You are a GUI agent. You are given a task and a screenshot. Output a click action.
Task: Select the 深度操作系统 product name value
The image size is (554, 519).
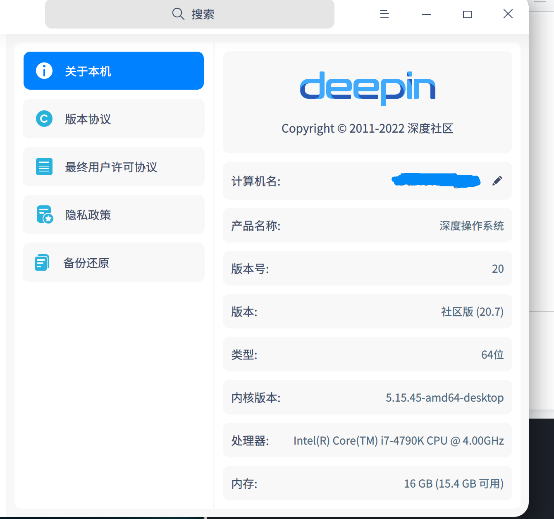472,226
